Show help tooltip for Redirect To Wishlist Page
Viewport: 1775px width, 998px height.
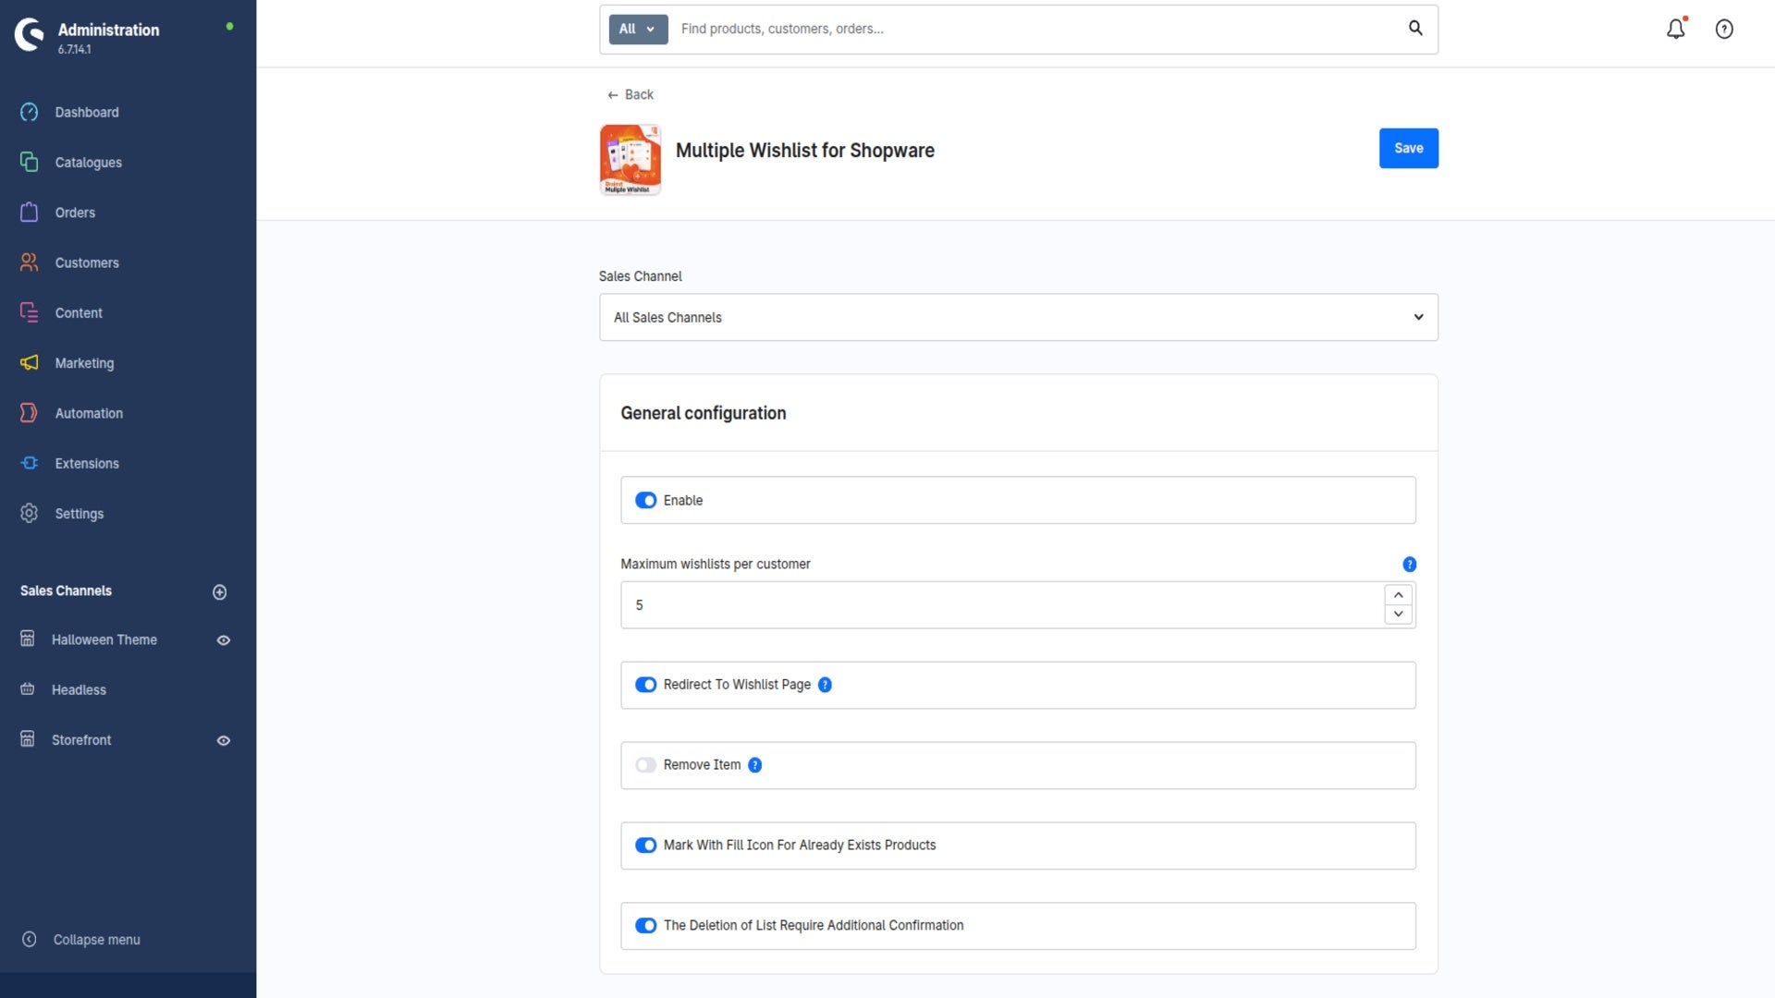point(826,685)
